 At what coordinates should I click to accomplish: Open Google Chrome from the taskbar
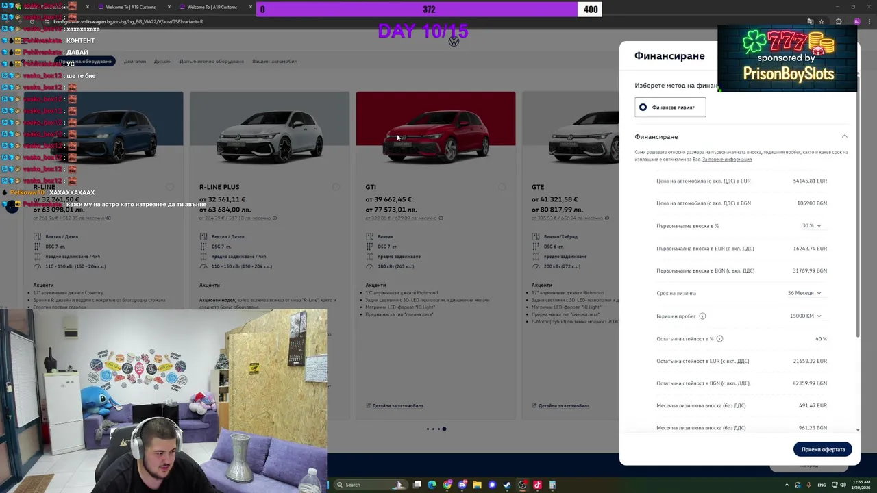pyautogui.click(x=447, y=485)
